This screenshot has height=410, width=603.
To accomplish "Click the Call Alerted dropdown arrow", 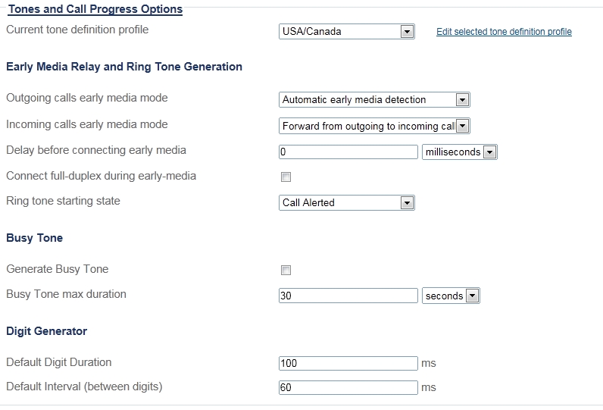I will (407, 202).
